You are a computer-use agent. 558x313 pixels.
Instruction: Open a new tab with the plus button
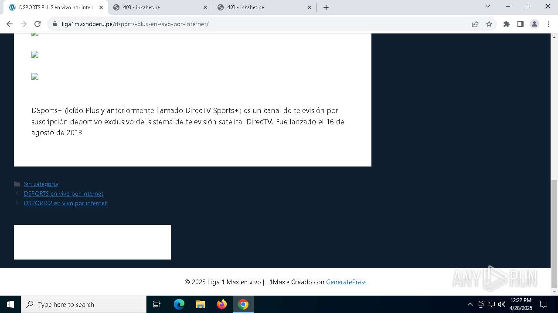pos(326,7)
